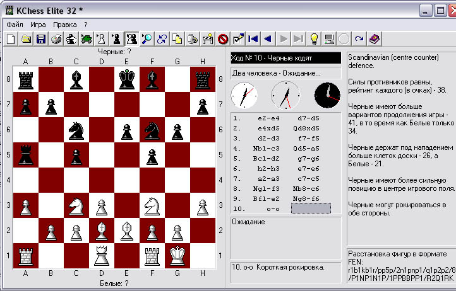Click the computer monitor toolbar icon
The image size is (456, 291).
(329, 39)
